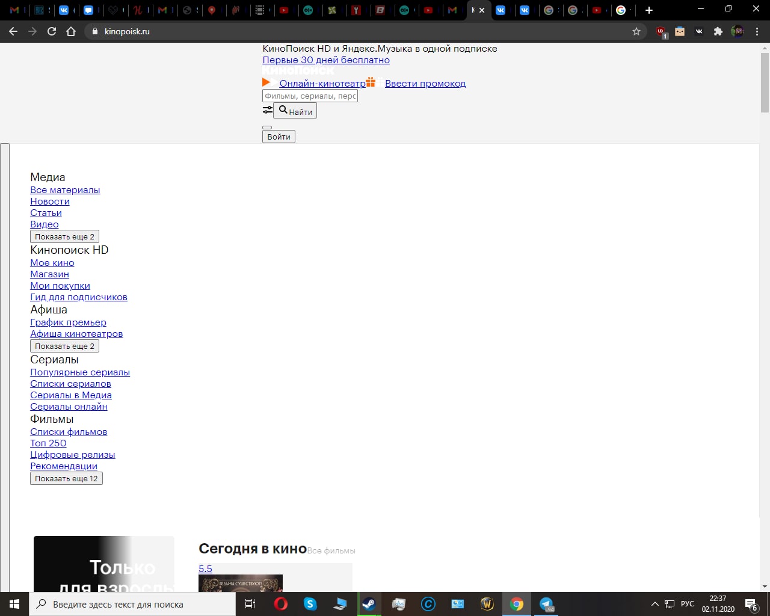The image size is (770, 616).
Task: Switch to Chrome taskbar icon
Action: tap(517, 604)
